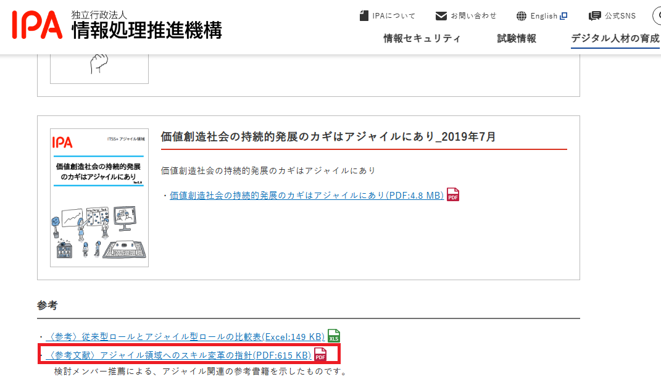Image resolution: width=661 pixels, height=382 pixels.
Task: Open the 情報セキュリティ menu
Action: 422,38
